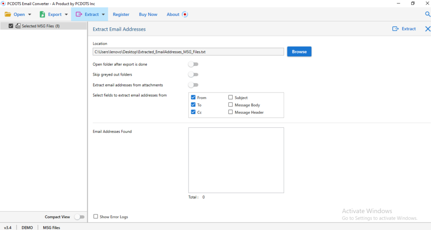This screenshot has width=431, height=230.
Task: Click the DEMO status bar entry
Action: pyautogui.click(x=27, y=227)
